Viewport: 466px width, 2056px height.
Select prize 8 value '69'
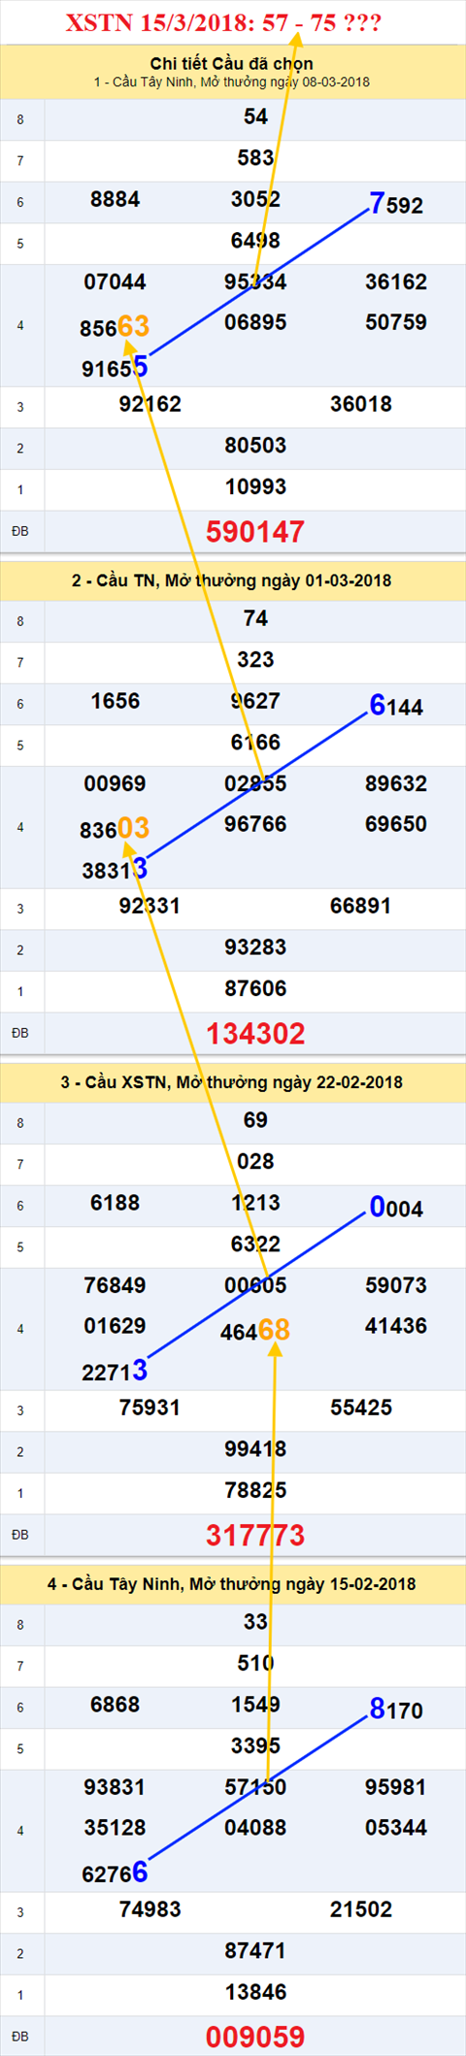pyautogui.click(x=255, y=1120)
